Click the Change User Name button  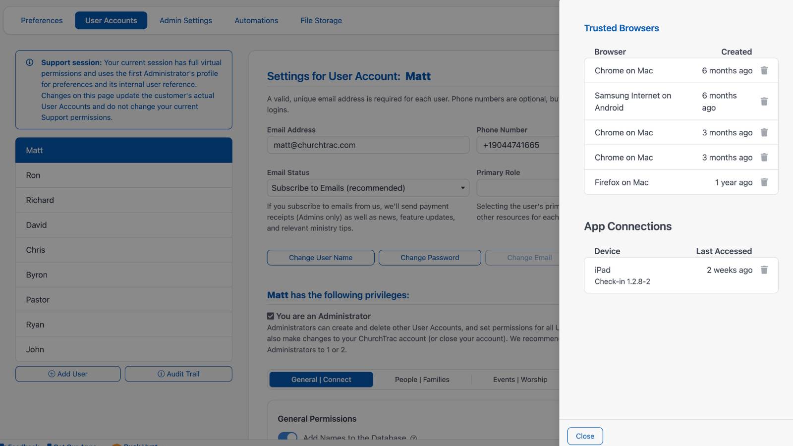coord(321,258)
